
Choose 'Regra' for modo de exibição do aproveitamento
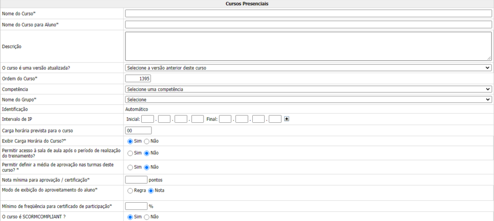[x=130, y=190]
